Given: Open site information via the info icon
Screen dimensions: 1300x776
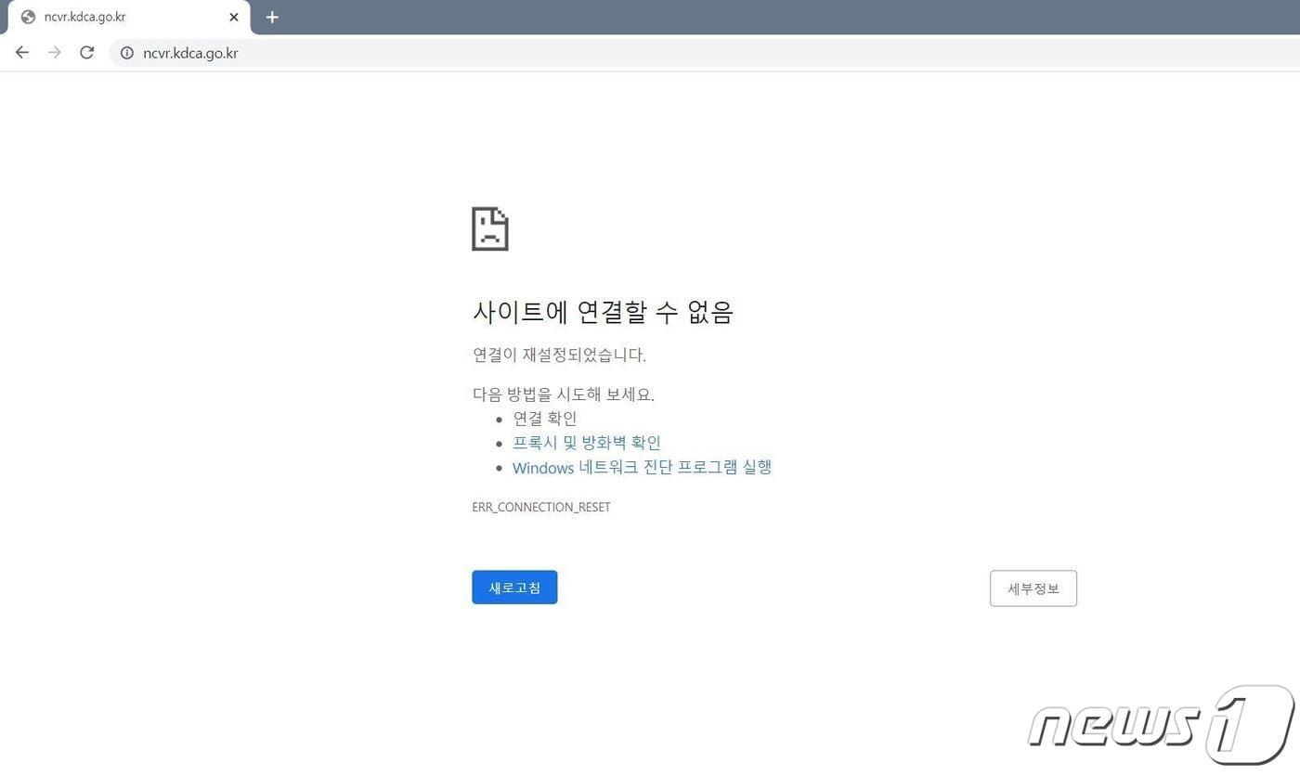Looking at the screenshot, I should [x=125, y=53].
